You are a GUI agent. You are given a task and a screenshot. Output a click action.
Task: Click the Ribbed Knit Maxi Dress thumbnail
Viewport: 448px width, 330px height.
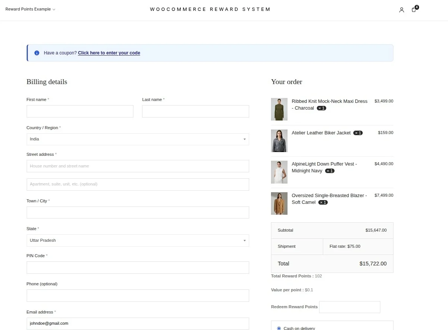pos(279,109)
